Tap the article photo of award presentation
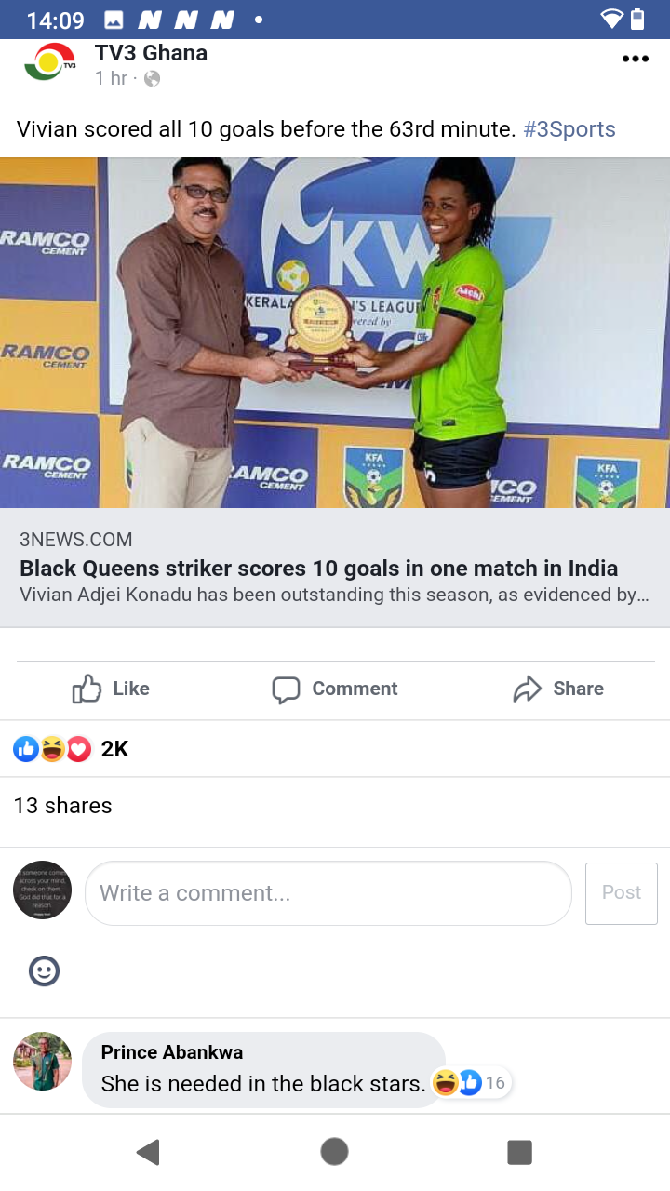 pyautogui.click(x=335, y=332)
